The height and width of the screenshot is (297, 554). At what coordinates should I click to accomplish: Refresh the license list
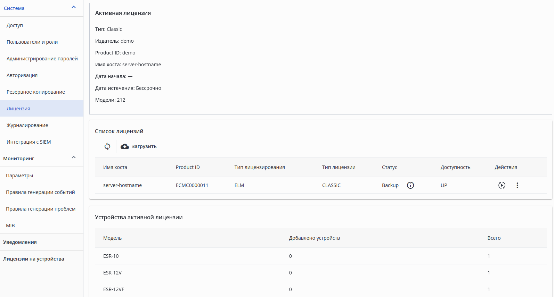click(107, 146)
